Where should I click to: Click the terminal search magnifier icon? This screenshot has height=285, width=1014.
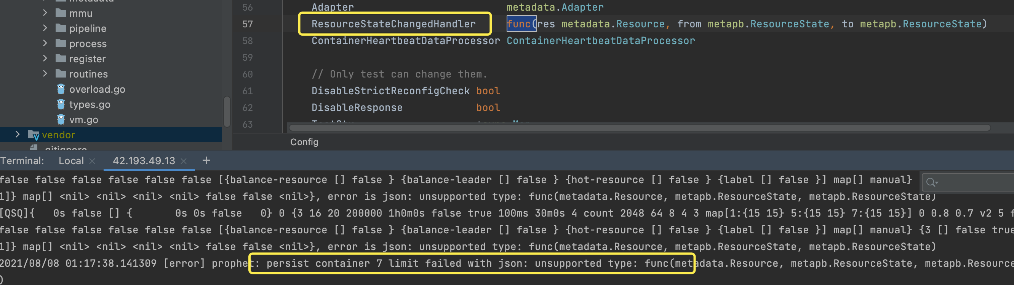[x=931, y=182]
